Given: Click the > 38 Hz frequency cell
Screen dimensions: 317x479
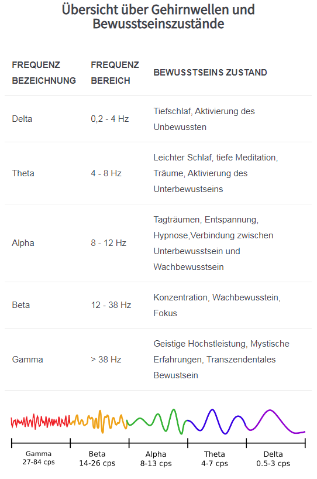Looking at the screenshot, I should pyautogui.click(x=106, y=360).
